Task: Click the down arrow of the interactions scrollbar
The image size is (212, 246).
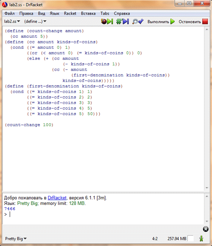Action: 207,221
